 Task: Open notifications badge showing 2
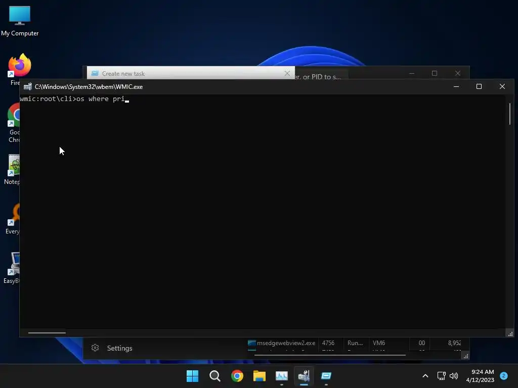[x=504, y=375]
